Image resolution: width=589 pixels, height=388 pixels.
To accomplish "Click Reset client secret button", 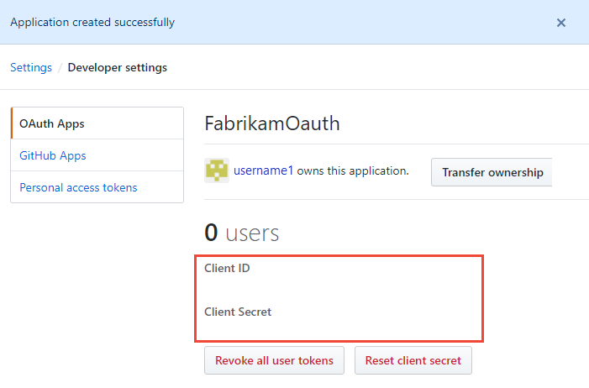I will click(x=413, y=360).
